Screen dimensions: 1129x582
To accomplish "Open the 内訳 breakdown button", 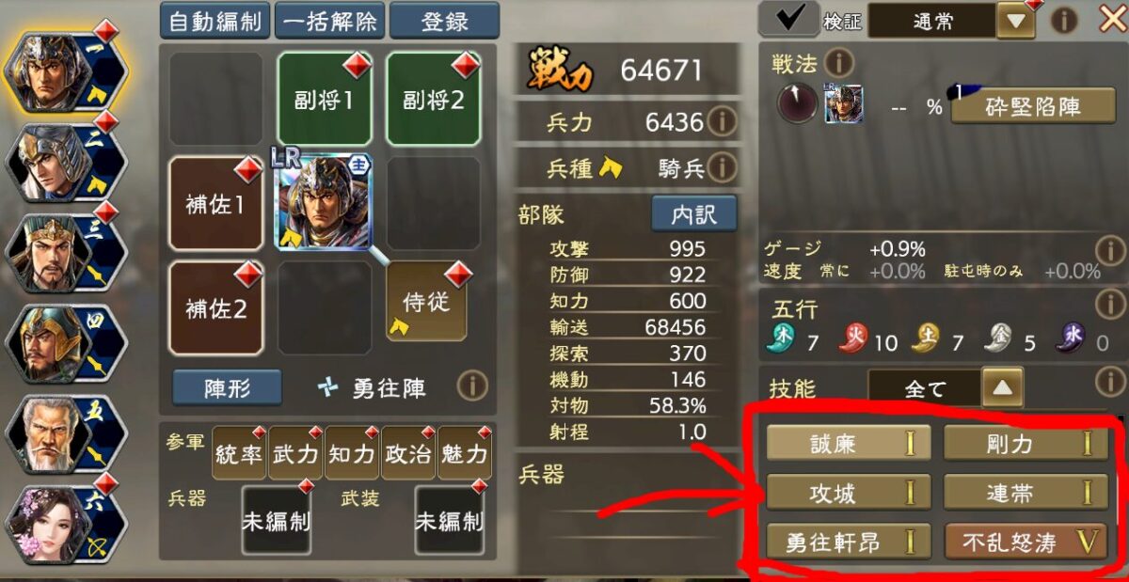I will 694,214.
